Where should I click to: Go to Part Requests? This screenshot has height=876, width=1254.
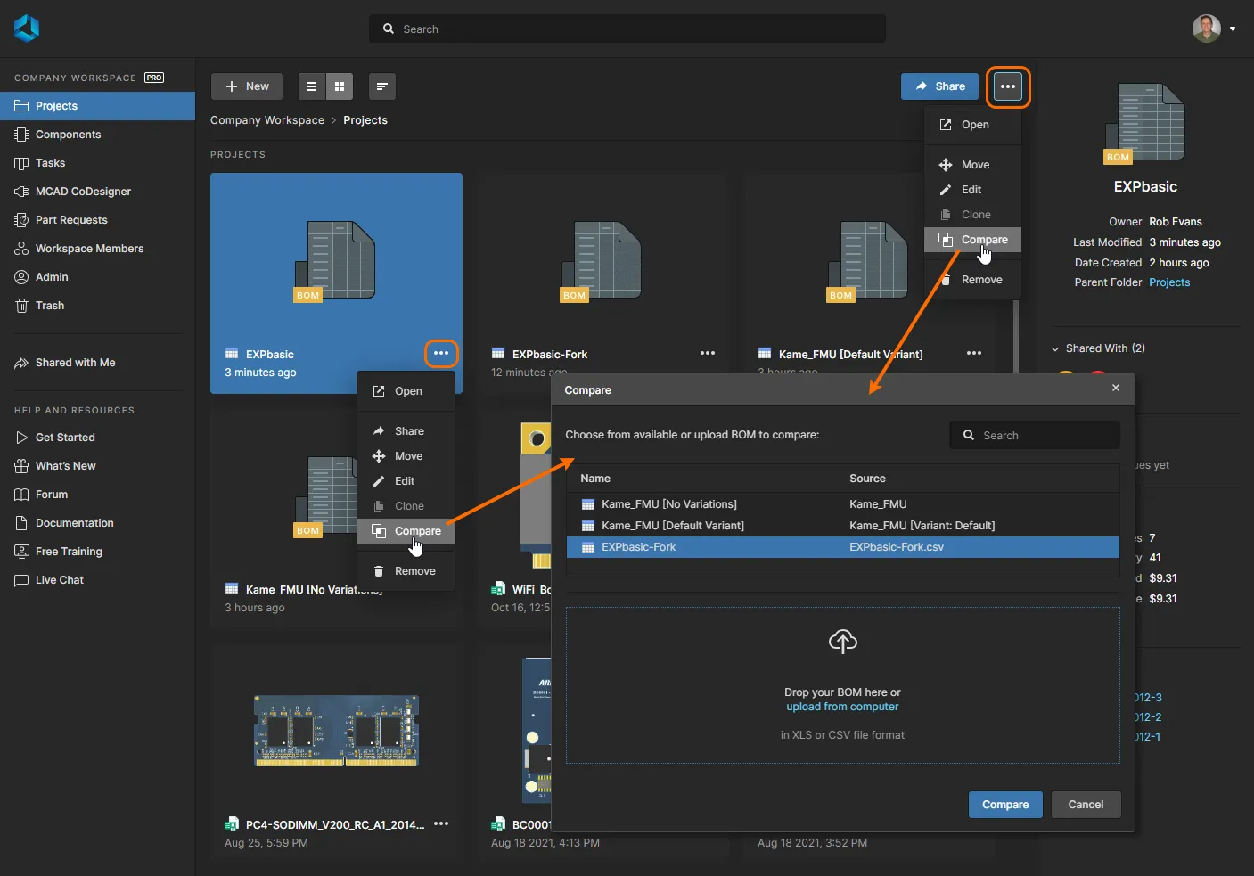71,220
